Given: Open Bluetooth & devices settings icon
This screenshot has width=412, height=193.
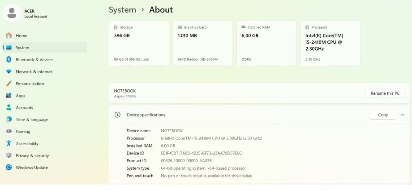Looking at the screenshot, I should click(8, 59).
